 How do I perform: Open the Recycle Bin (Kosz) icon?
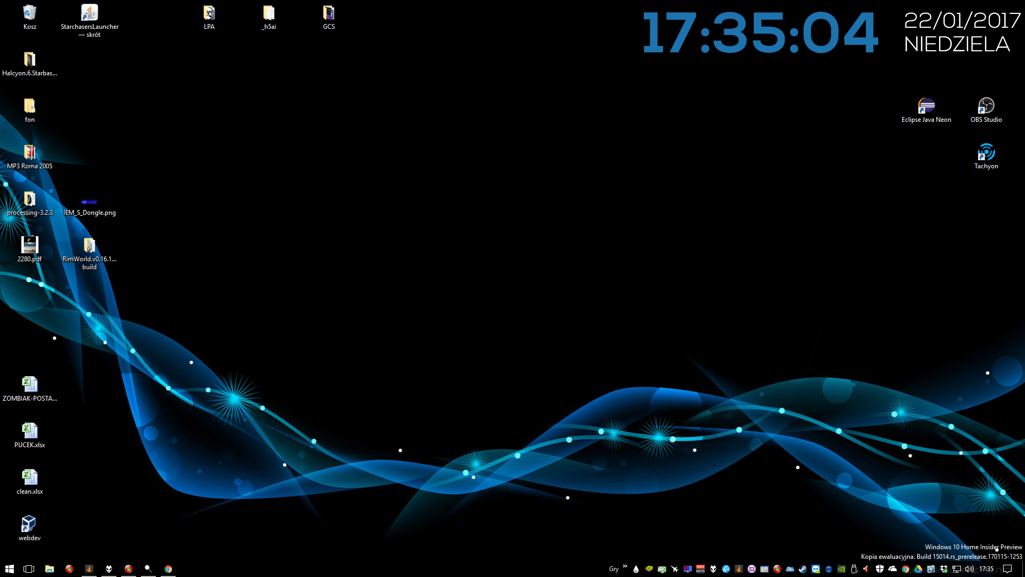tap(30, 13)
